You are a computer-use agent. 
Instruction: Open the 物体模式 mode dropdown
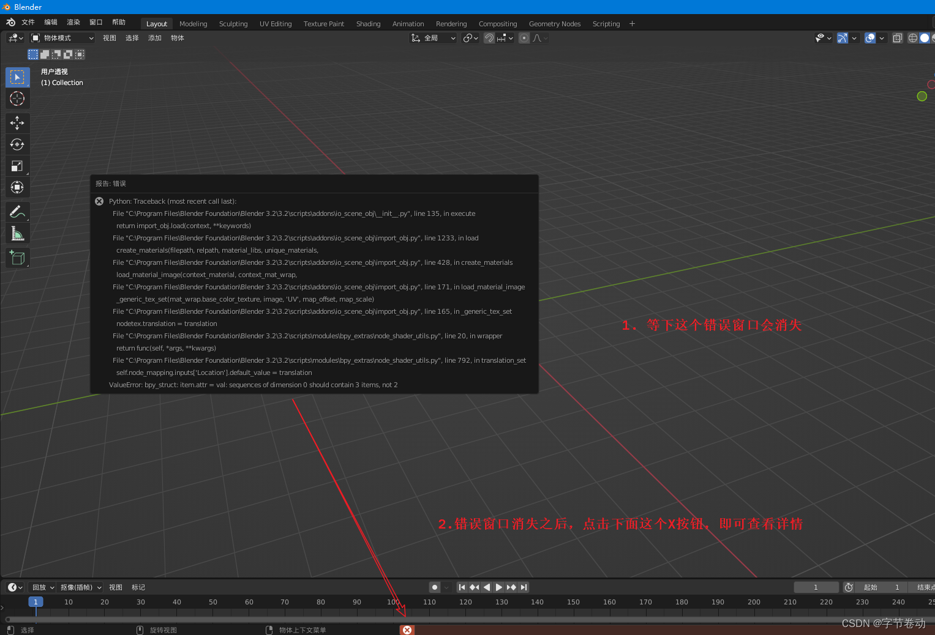(x=62, y=37)
